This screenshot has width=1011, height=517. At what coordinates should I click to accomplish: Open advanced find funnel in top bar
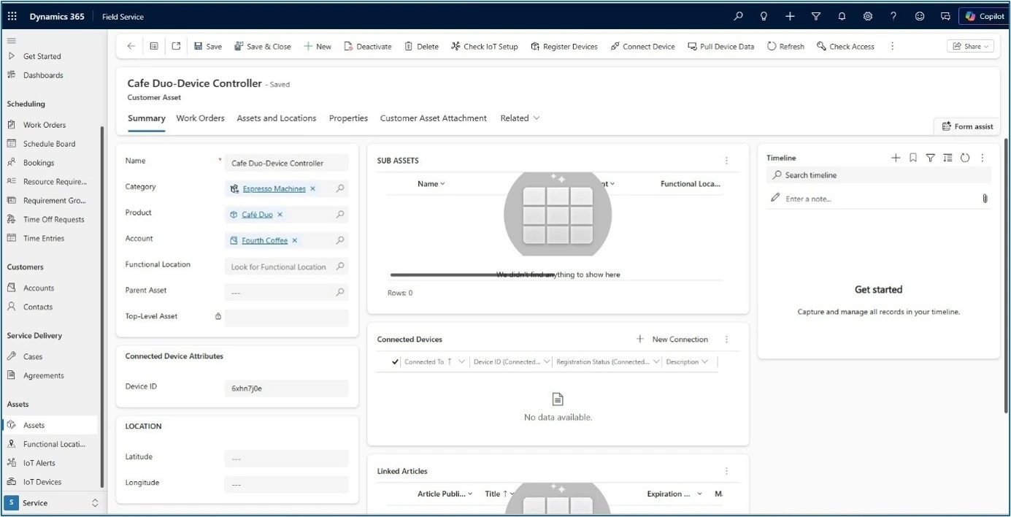[816, 16]
